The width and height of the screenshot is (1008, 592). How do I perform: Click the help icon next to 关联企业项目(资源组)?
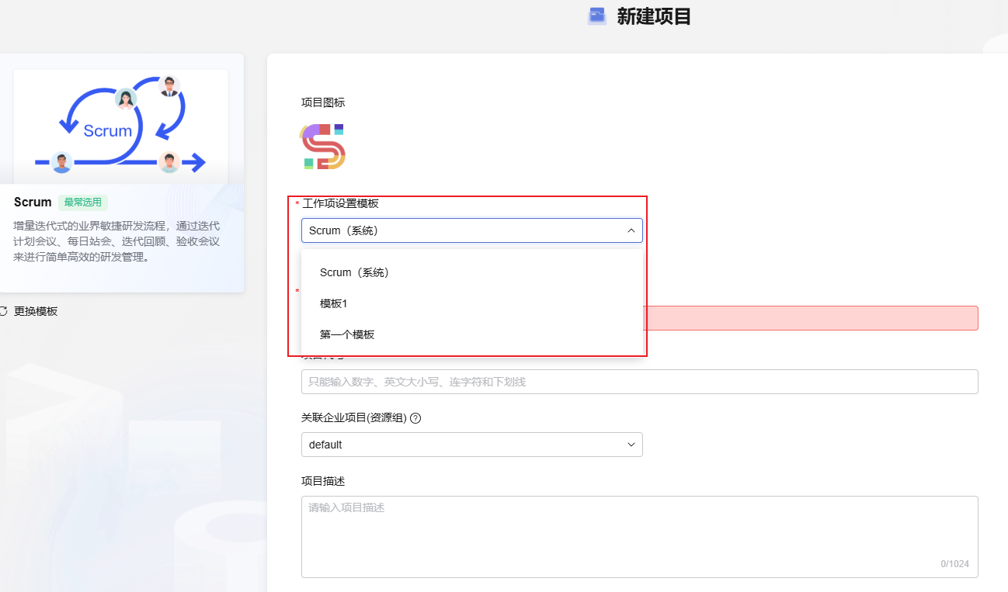tap(415, 418)
